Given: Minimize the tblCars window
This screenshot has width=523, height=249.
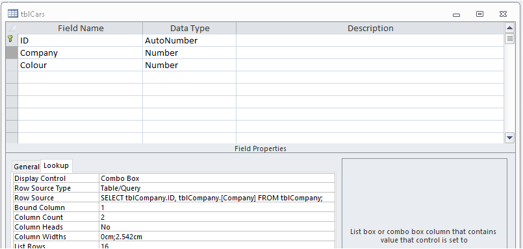Looking at the screenshot, I should coord(456,14).
